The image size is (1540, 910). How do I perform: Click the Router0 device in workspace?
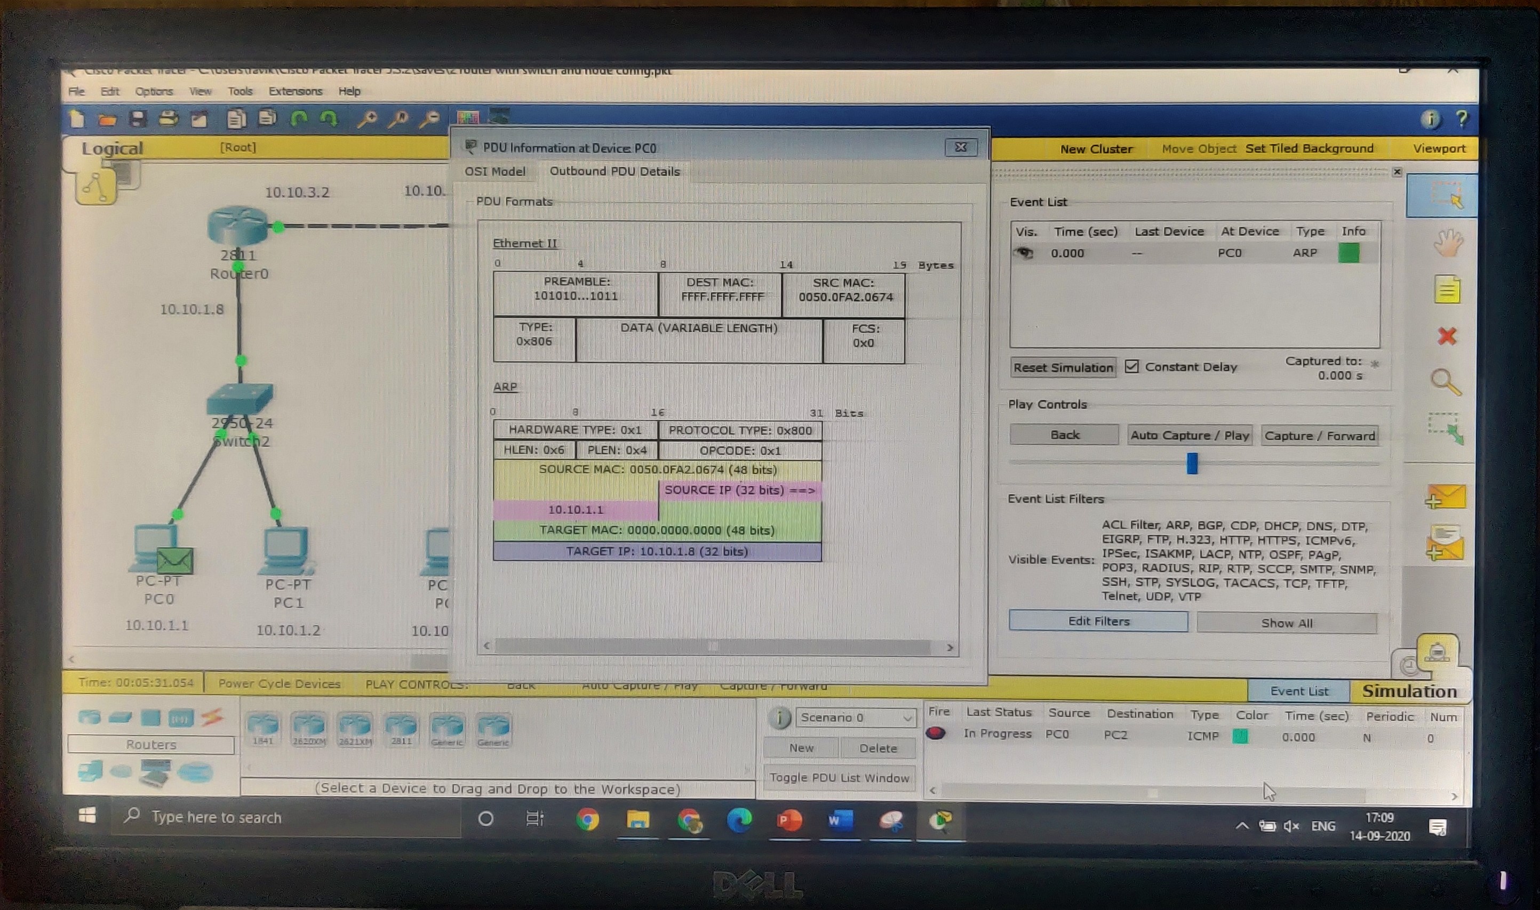(x=238, y=226)
